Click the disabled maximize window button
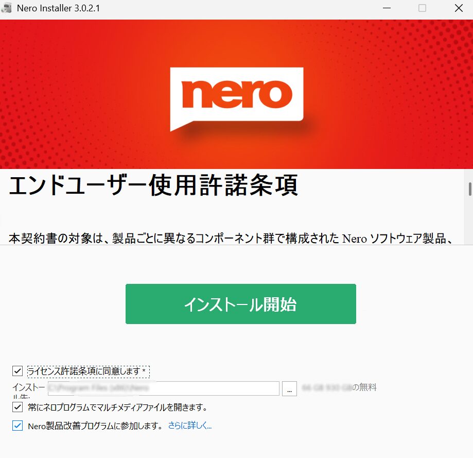 click(x=423, y=8)
